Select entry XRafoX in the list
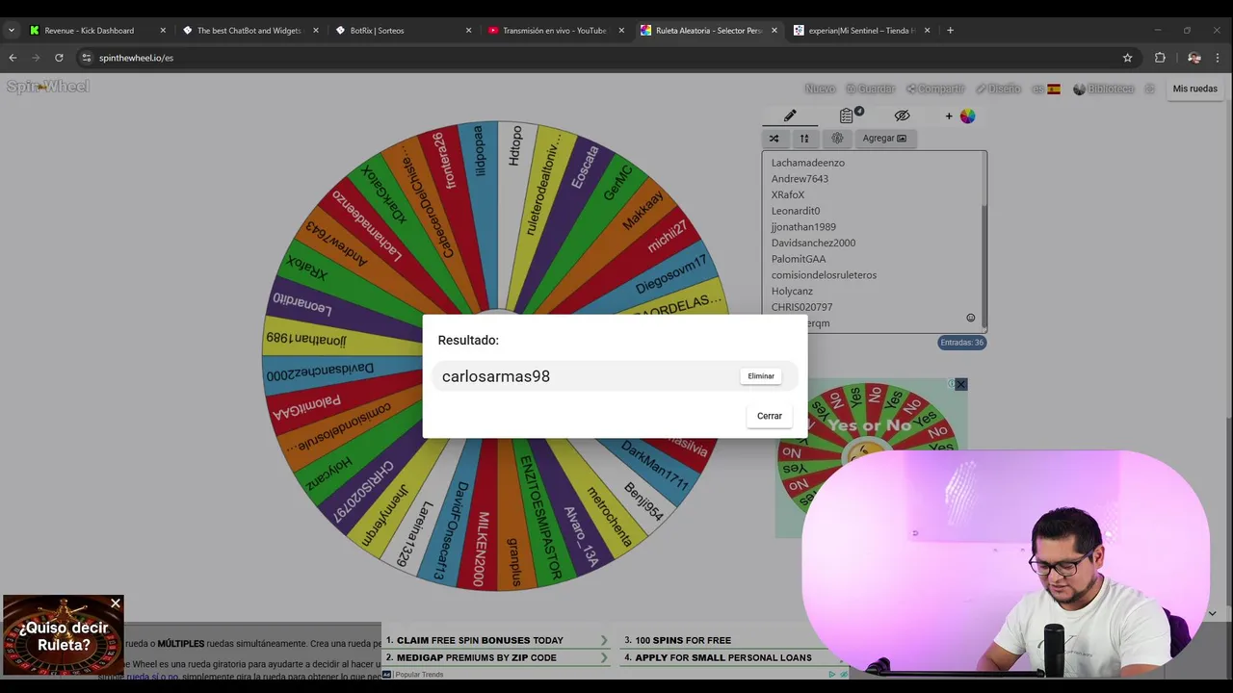Viewport: 1233px width, 693px height. click(x=787, y=194)
